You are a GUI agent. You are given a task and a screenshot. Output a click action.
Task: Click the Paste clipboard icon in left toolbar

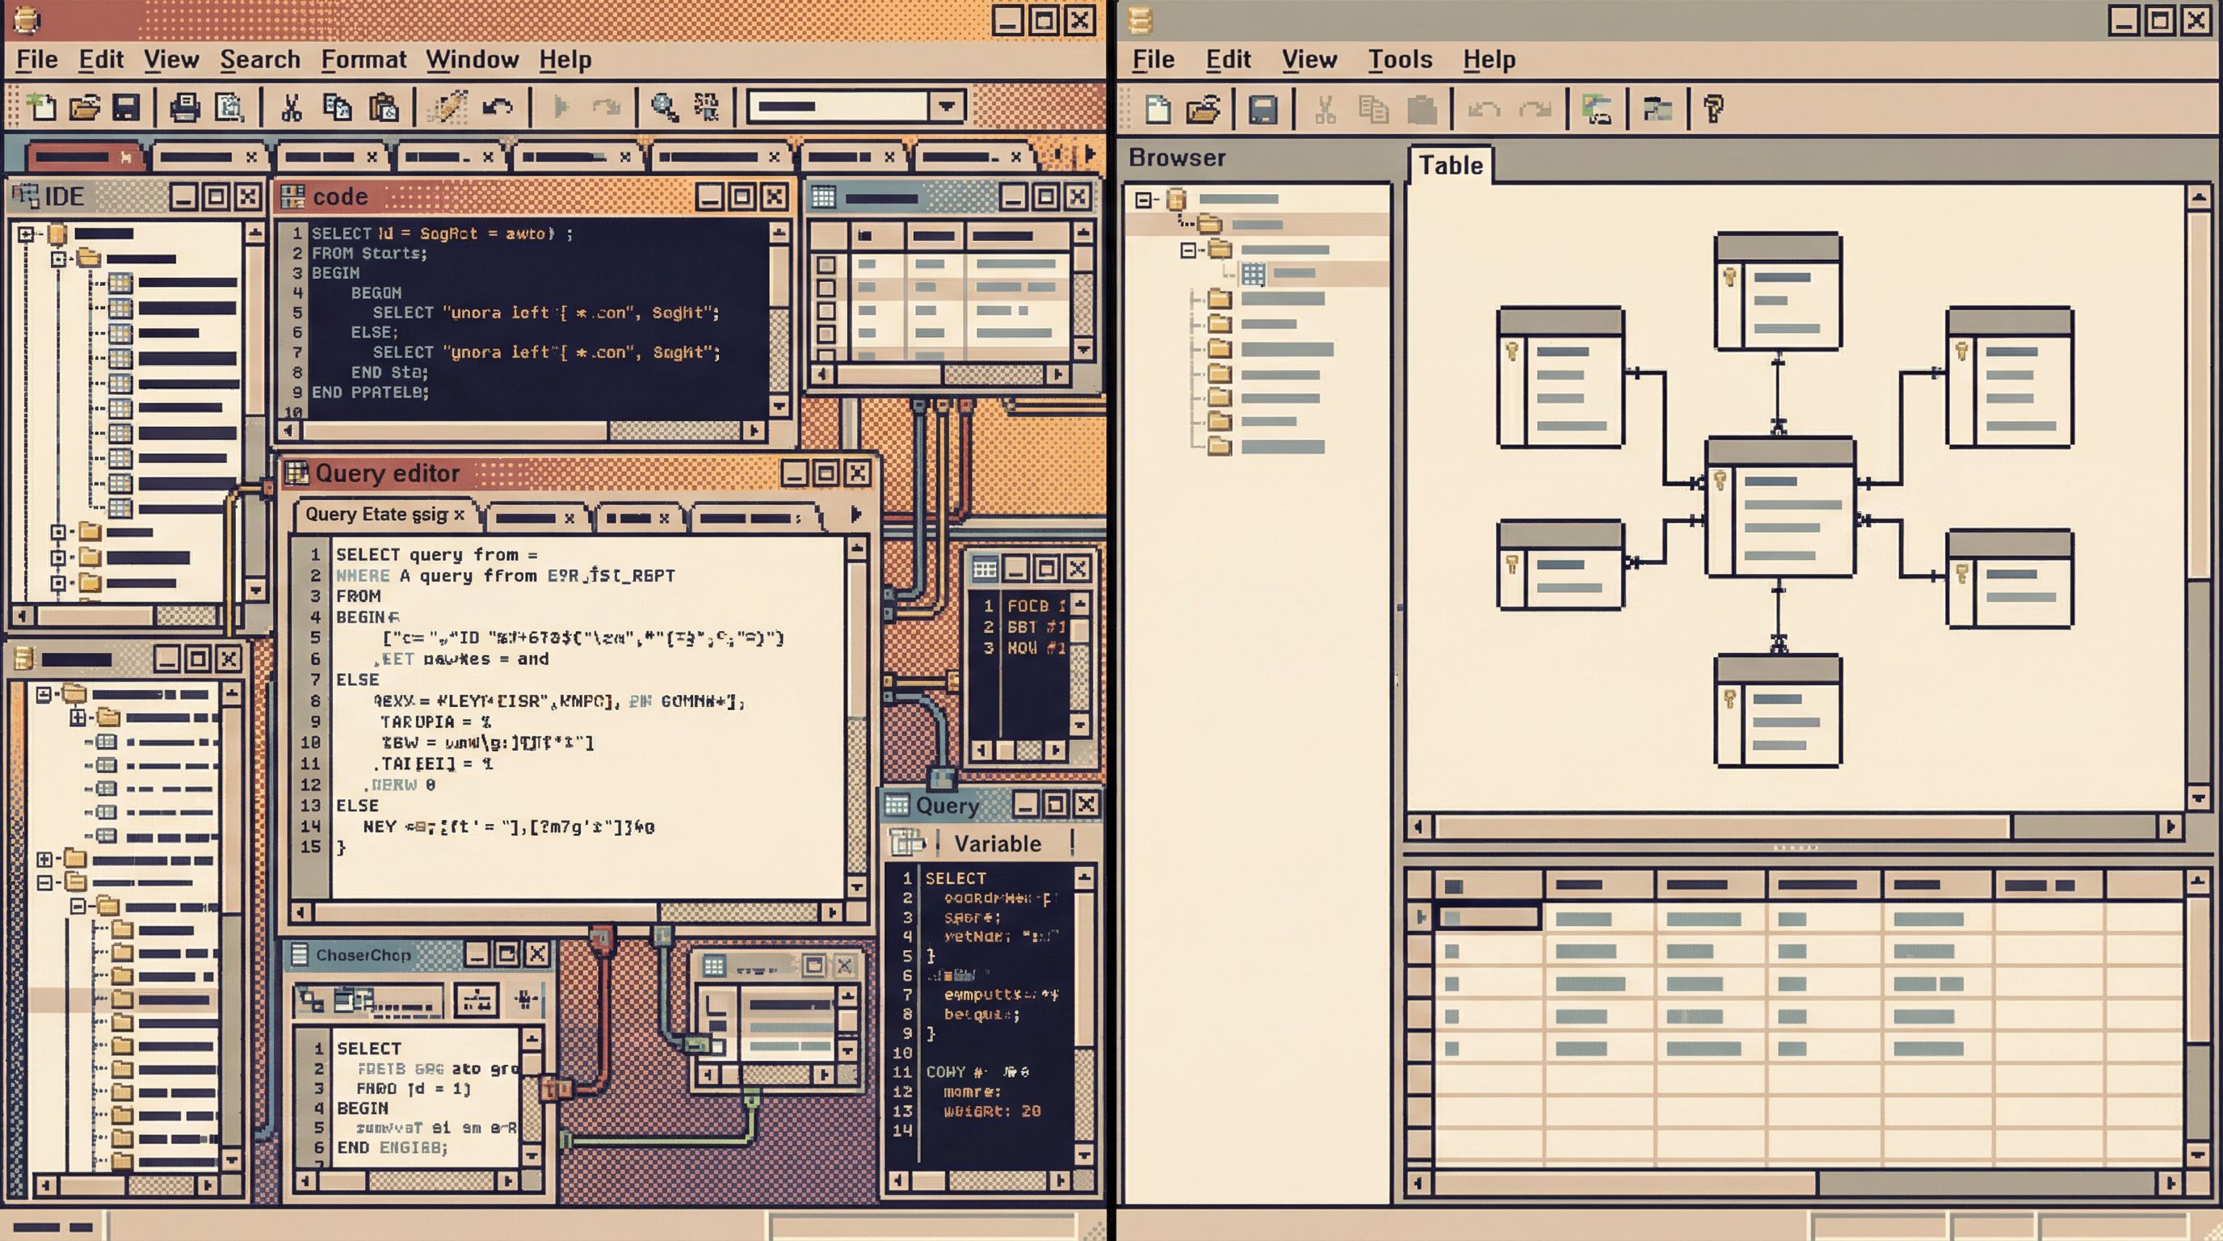383,107
